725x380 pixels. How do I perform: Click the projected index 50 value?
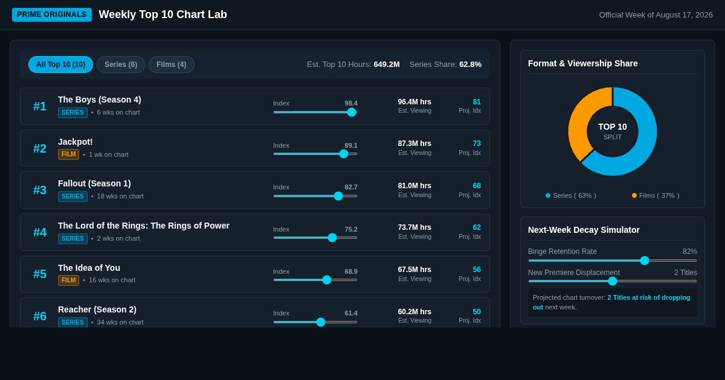coord(477,312)
